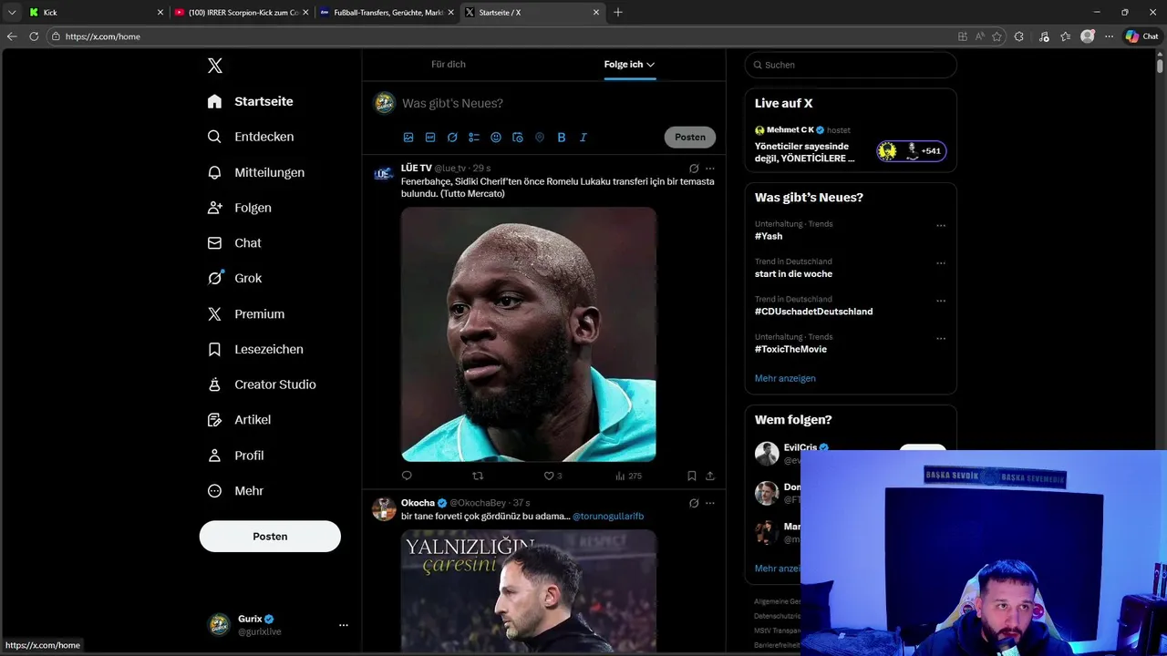Toggle bold formatting in compose box

(562, 138)
